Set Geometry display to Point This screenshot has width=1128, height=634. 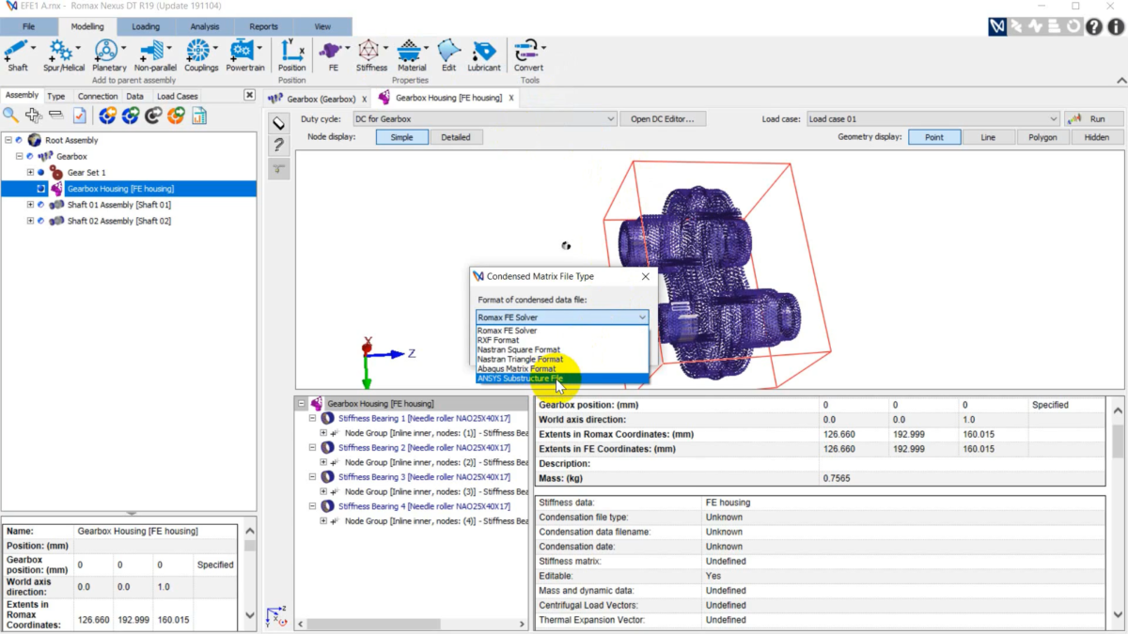934,137
